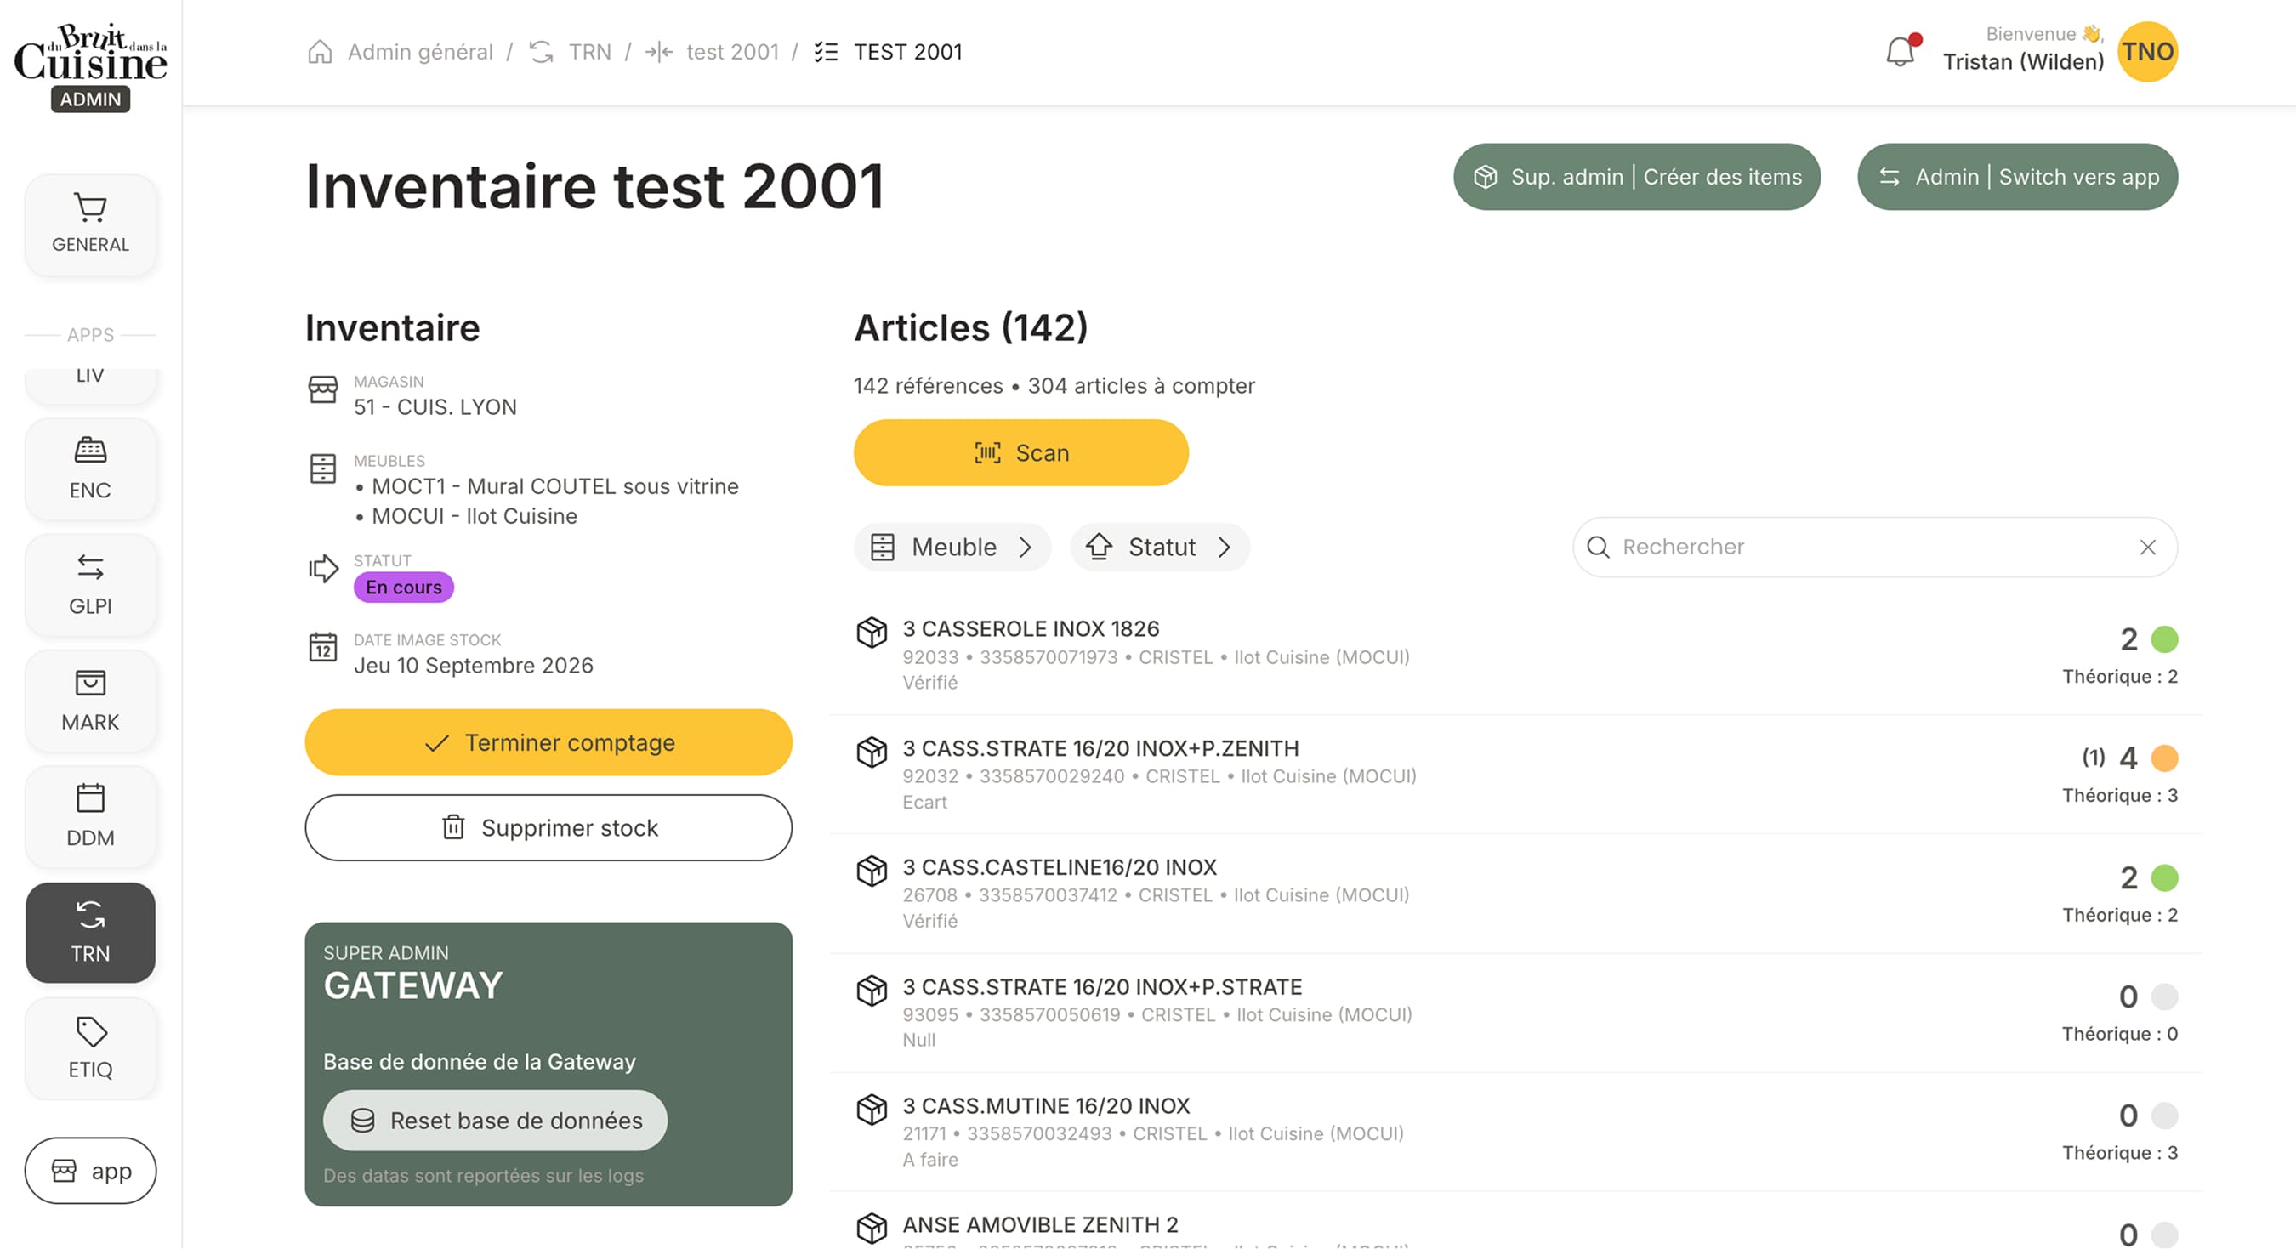
Task: Open article 3 CASS.STRATE 16/20 INOX+P.STRATE
Action: click(x=1515, y=1013)
